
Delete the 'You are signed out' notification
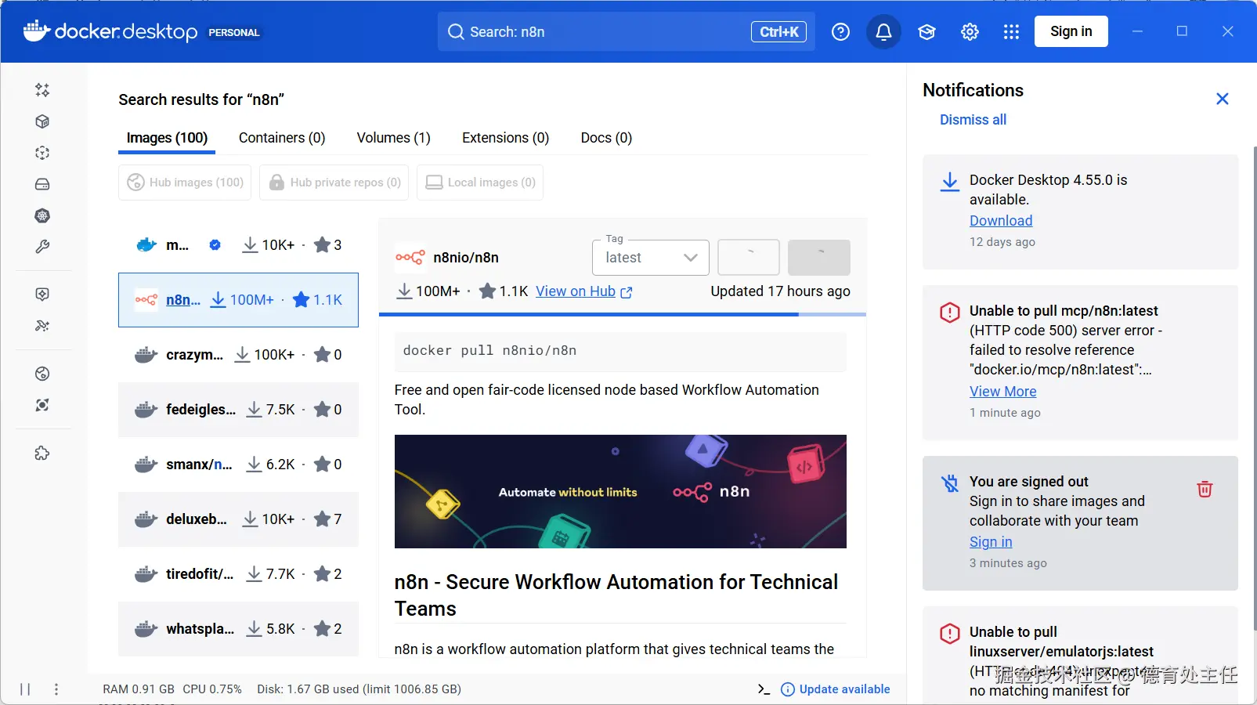(1205, 490)
